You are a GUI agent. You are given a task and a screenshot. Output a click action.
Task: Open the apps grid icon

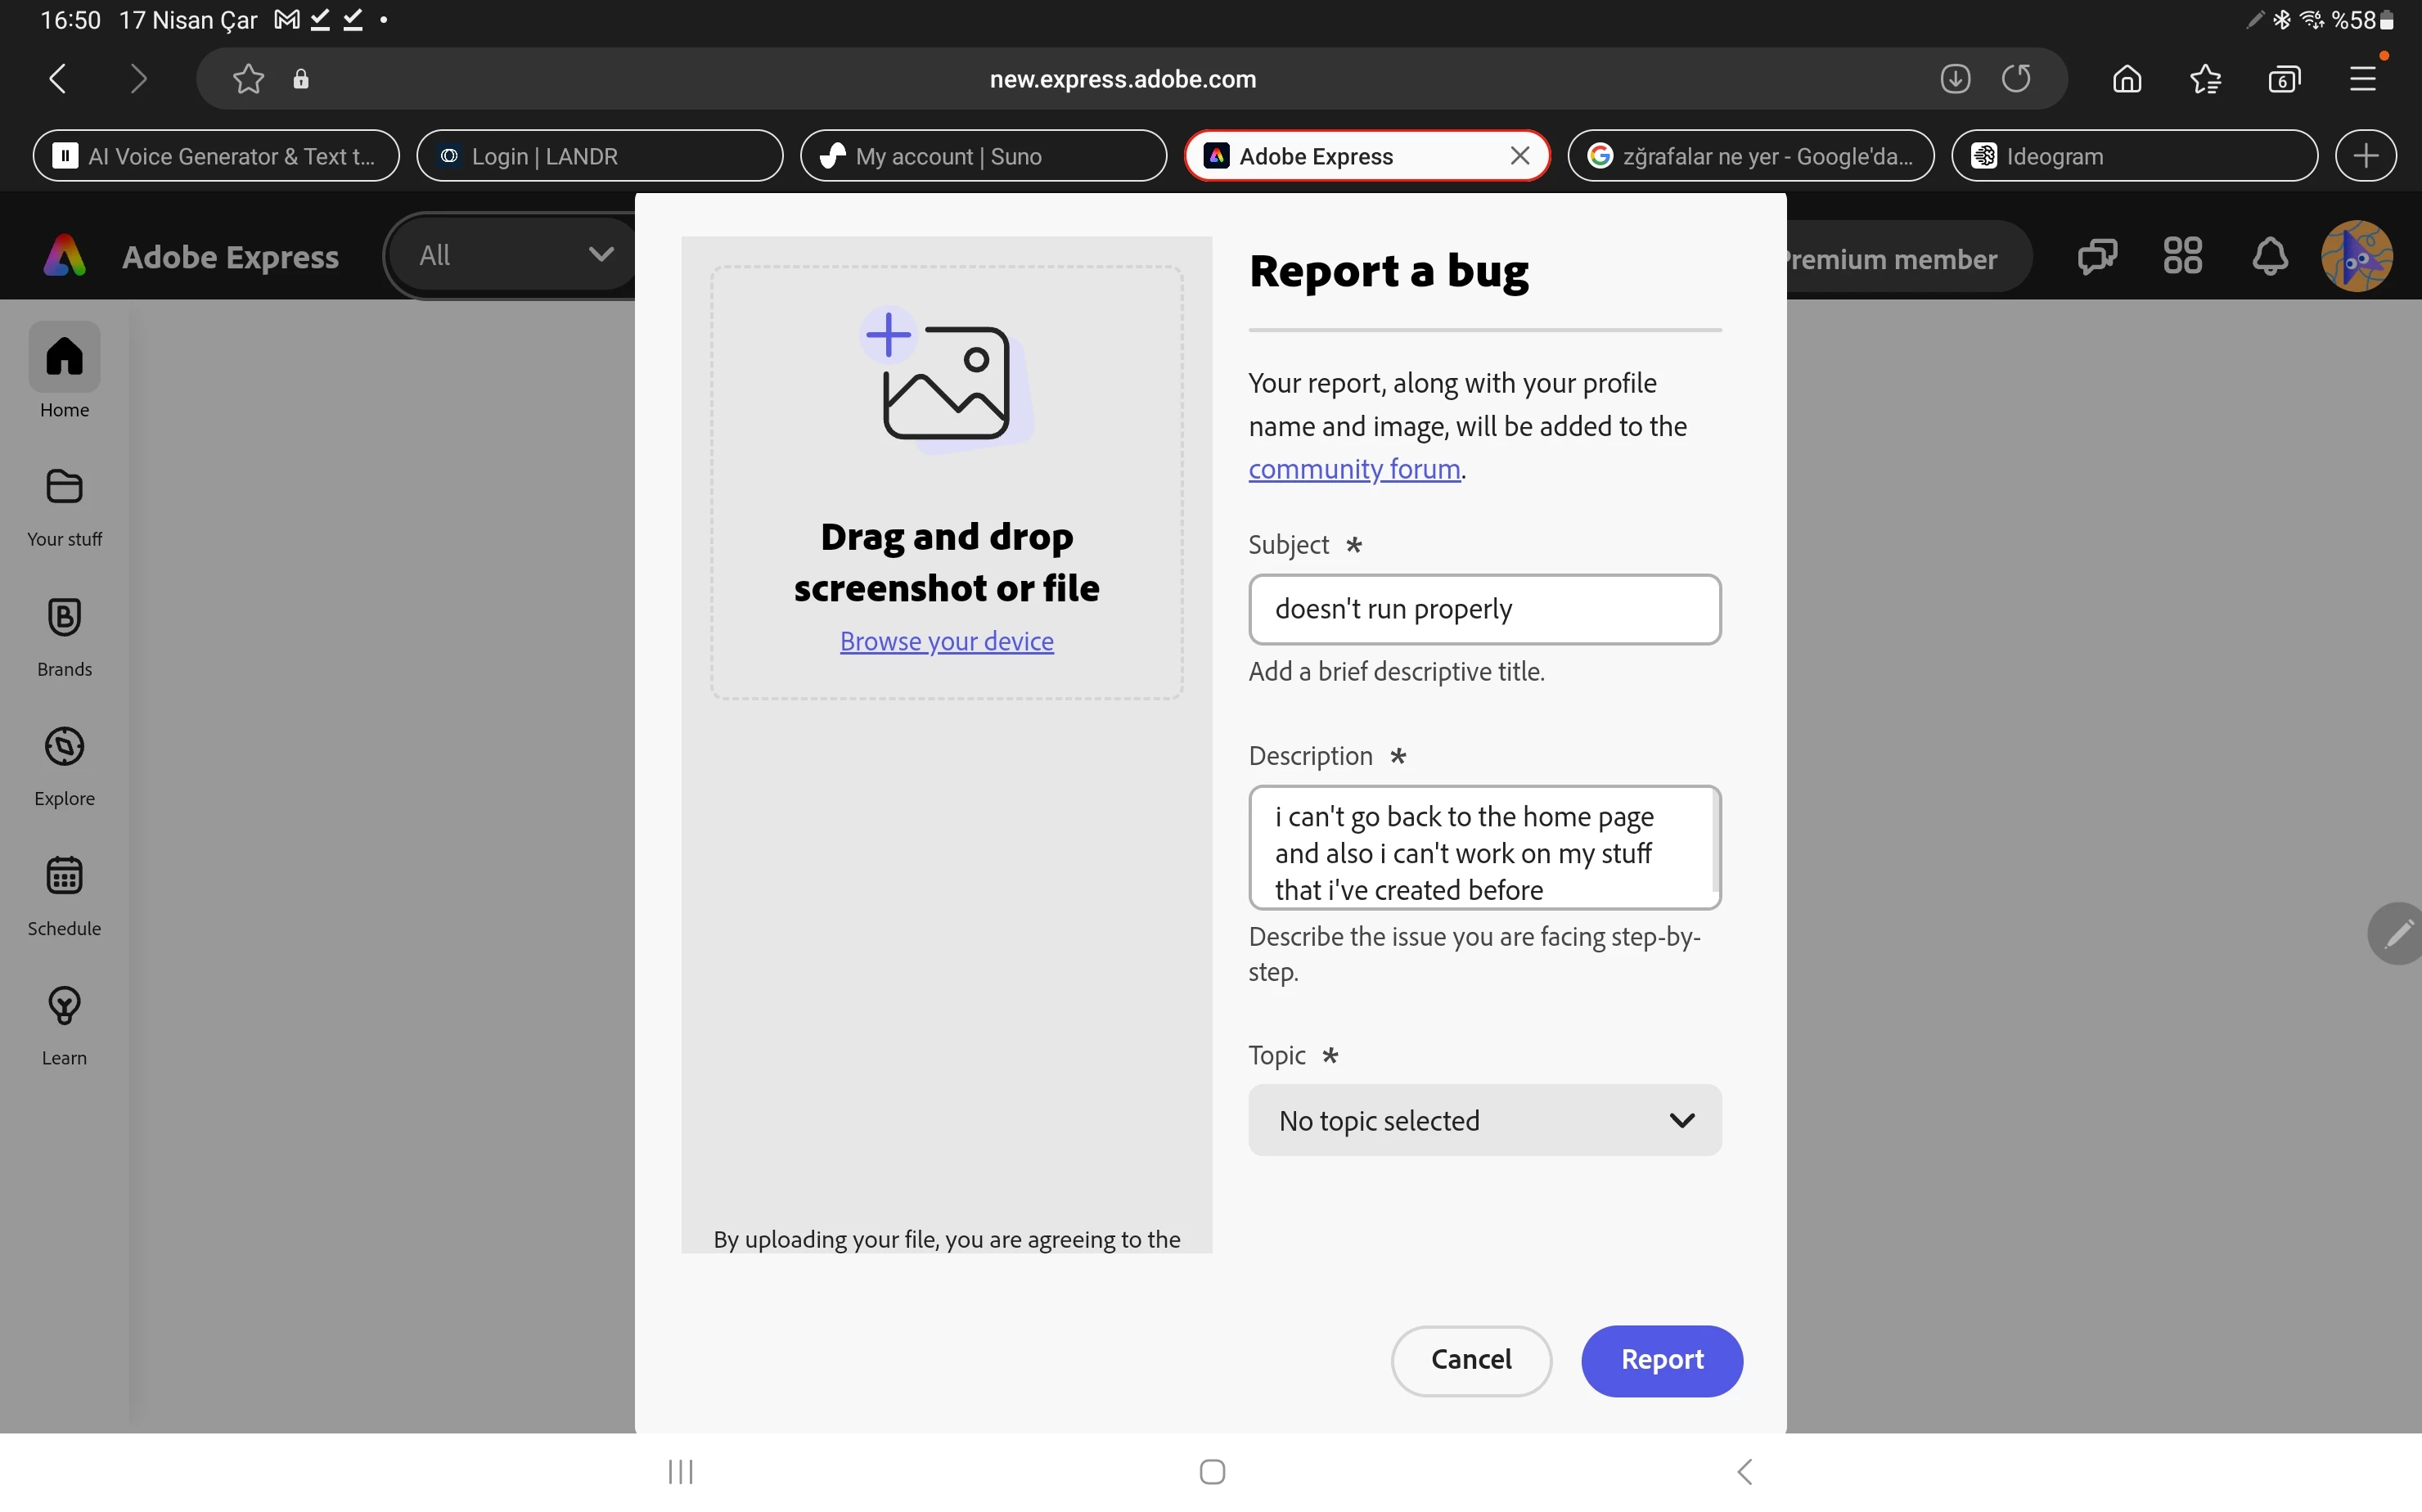point(2182,256)
